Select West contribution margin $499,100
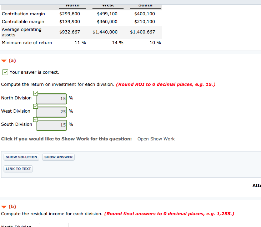This screenshot has width=261, height=227. coord(107,14)
